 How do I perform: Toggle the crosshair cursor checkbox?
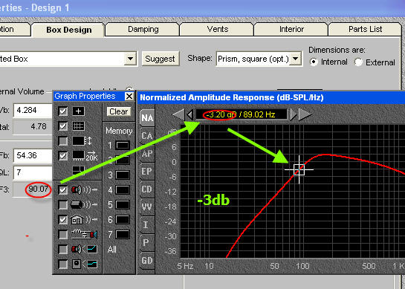click(x=62, y=111)
